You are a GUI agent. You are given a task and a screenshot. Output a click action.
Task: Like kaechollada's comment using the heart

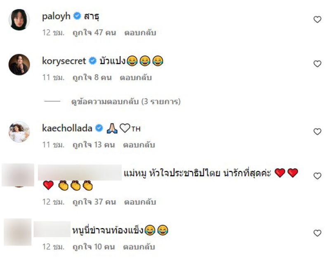point(317,132)
